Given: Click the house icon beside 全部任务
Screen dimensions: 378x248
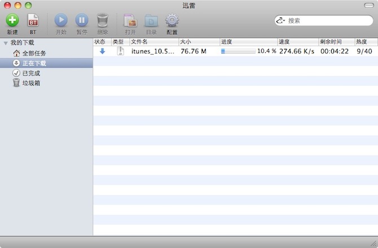Looking at the screenshot, I should click(16, 53).
